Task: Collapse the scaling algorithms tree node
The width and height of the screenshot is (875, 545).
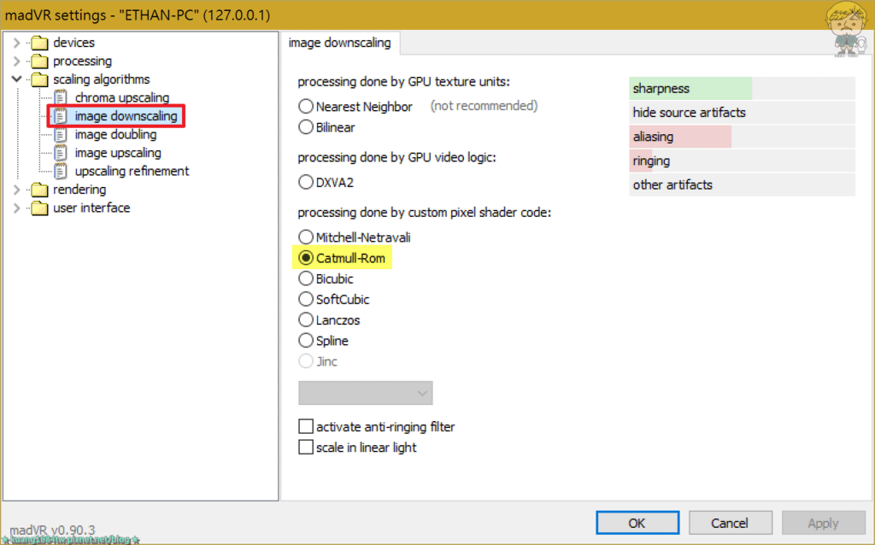Action: (17, 79)
